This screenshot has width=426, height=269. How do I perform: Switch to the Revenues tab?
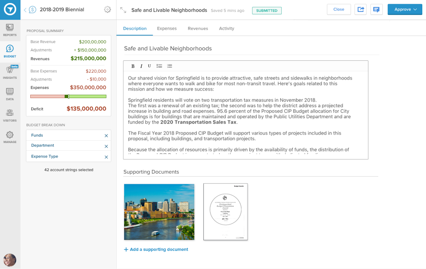click(198, 28)
